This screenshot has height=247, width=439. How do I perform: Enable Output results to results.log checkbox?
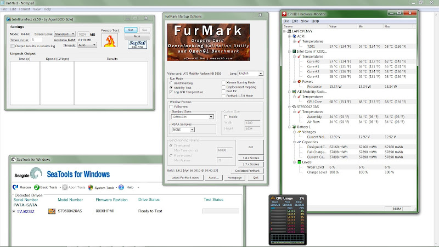point(12,46)
